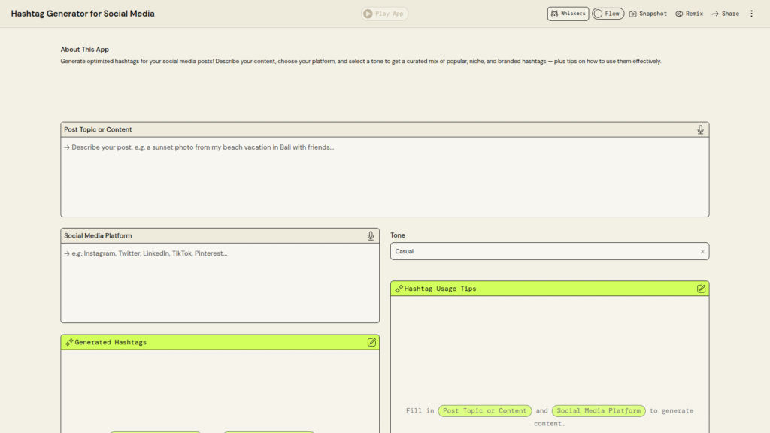Open edit icon on Hashtag Usage Tips panel
The height and width of the screenshot is (433, 770).
(701, 289)
